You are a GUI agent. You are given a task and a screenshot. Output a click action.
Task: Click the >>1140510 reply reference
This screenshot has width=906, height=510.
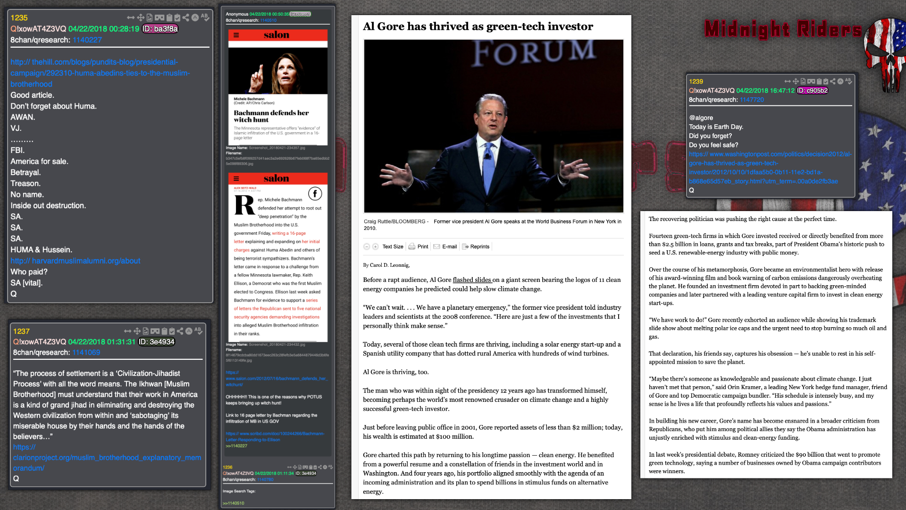pos(234,503)
